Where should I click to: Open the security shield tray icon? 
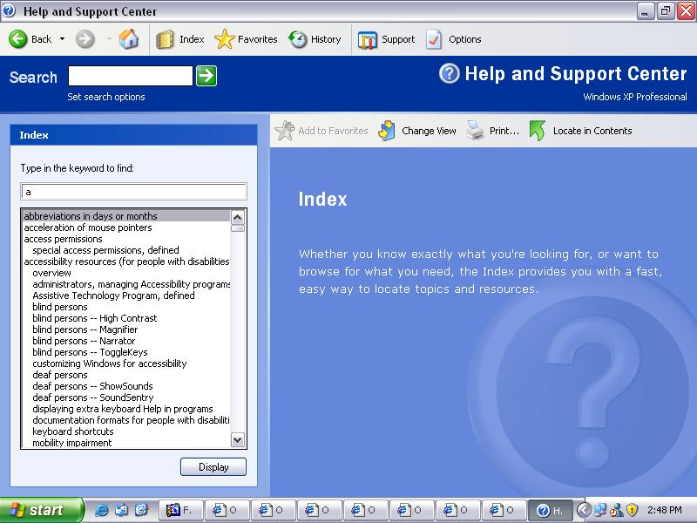(632, 510)
